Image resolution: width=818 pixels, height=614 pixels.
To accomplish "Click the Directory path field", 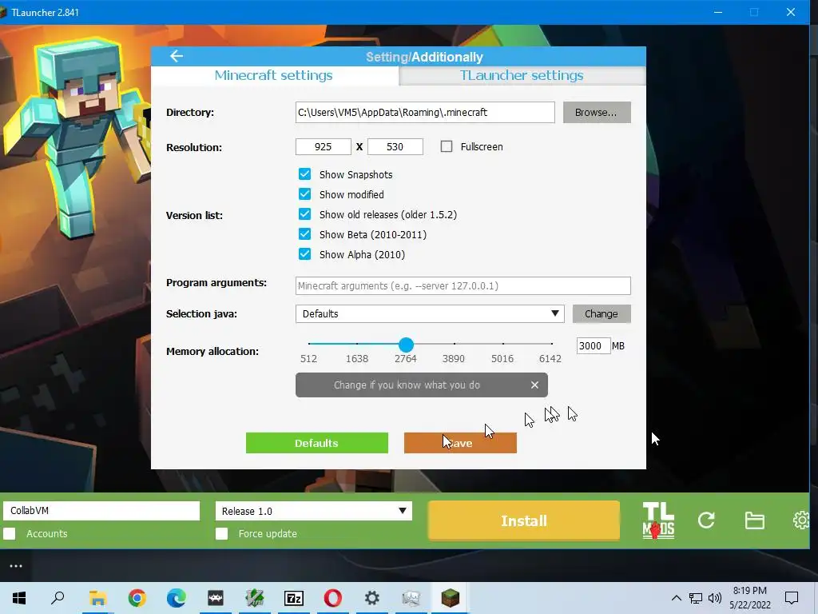I will pos(425,112).
